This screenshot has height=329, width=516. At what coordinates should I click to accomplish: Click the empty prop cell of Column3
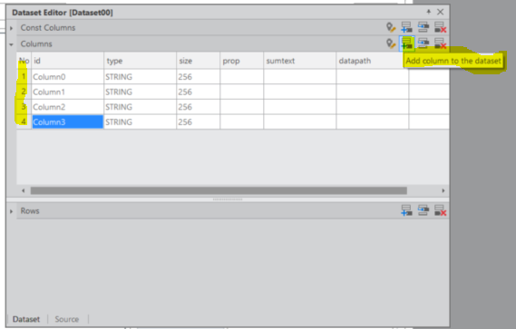241,122
